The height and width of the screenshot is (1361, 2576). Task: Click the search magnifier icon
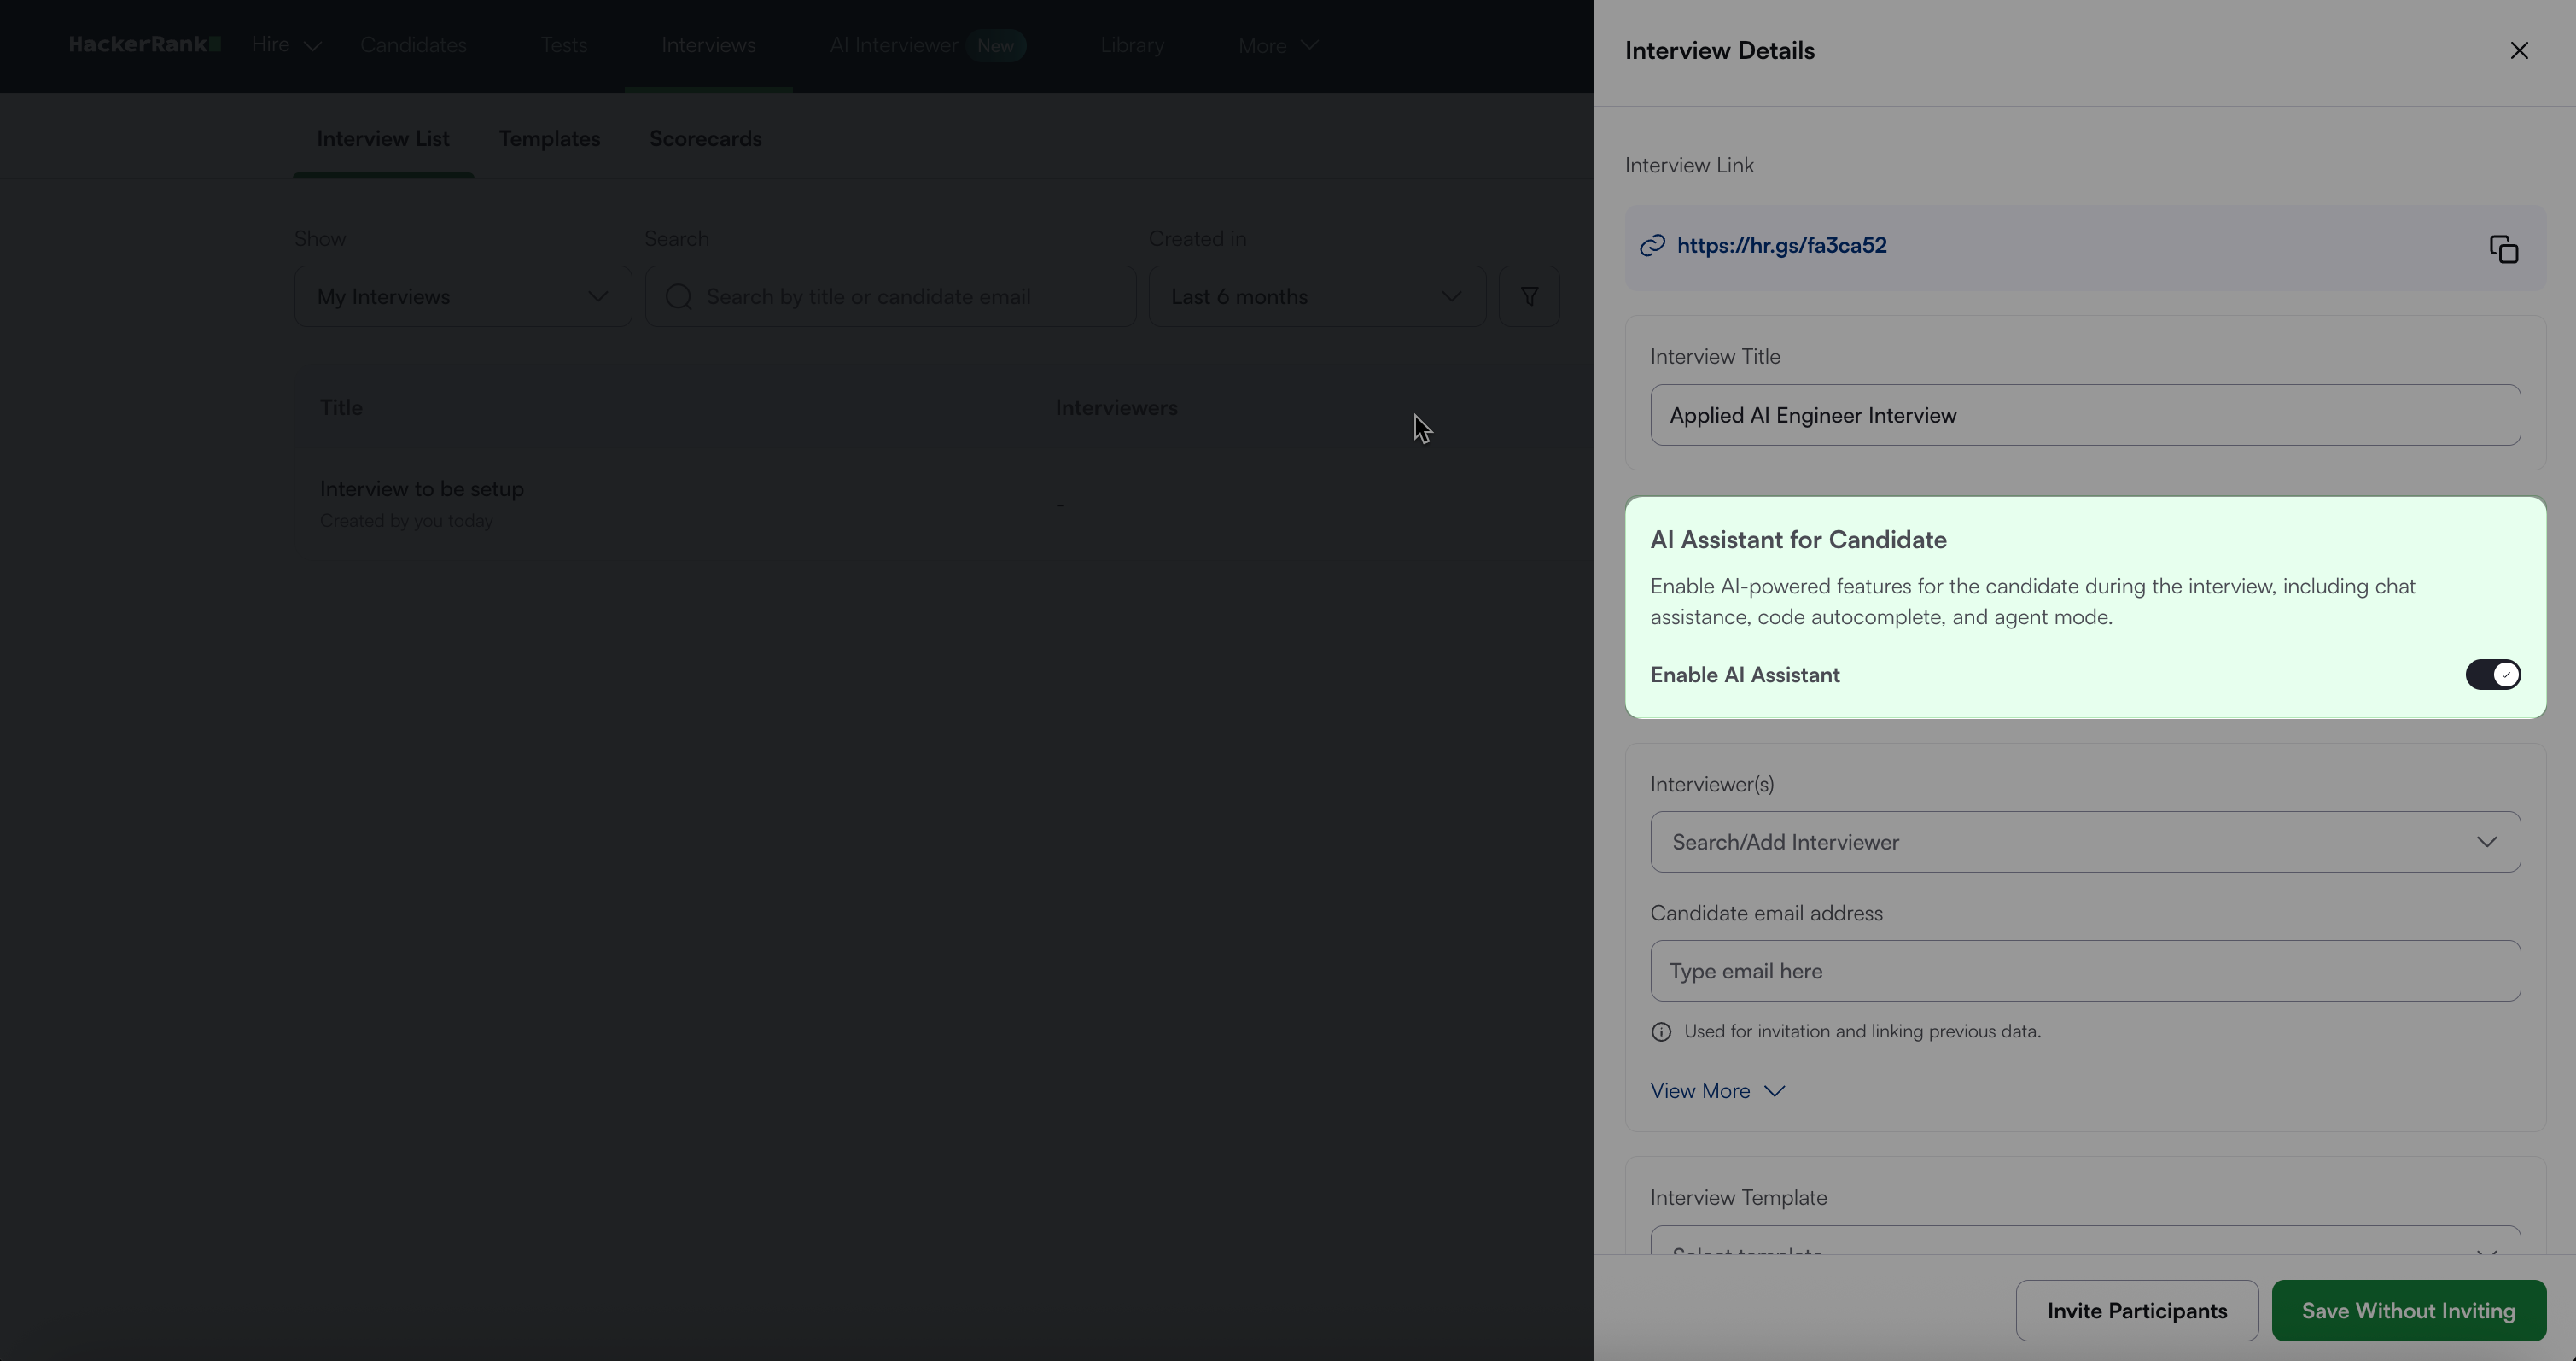point(679,297)
